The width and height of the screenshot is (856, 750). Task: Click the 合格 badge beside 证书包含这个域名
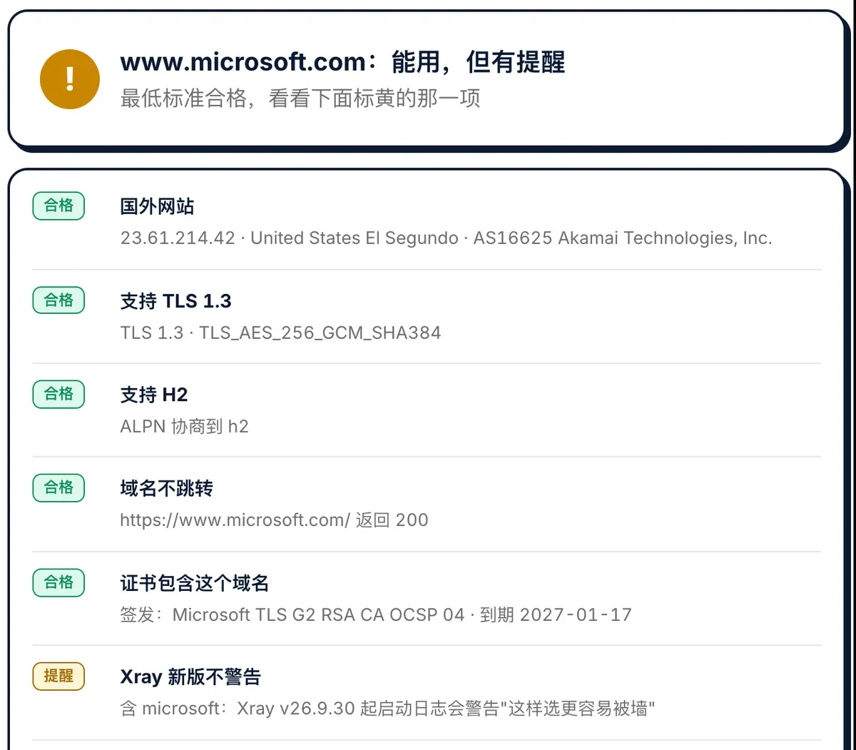pyautogui.click(x=58, y=582)
